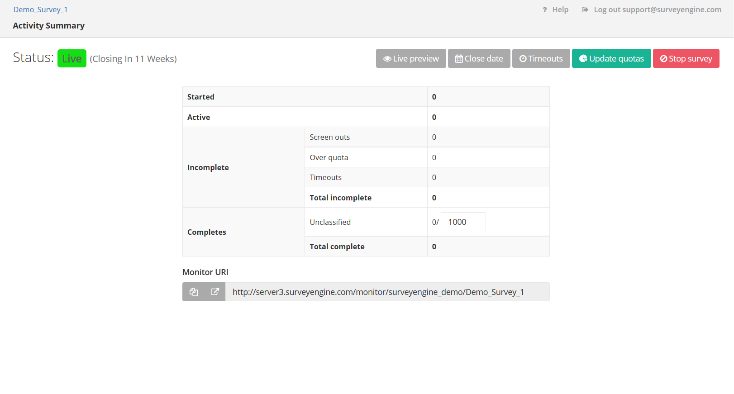This screenshot has width=734, height=394.
Task: Click the Activity Summary heading
Action: (49, 26)
